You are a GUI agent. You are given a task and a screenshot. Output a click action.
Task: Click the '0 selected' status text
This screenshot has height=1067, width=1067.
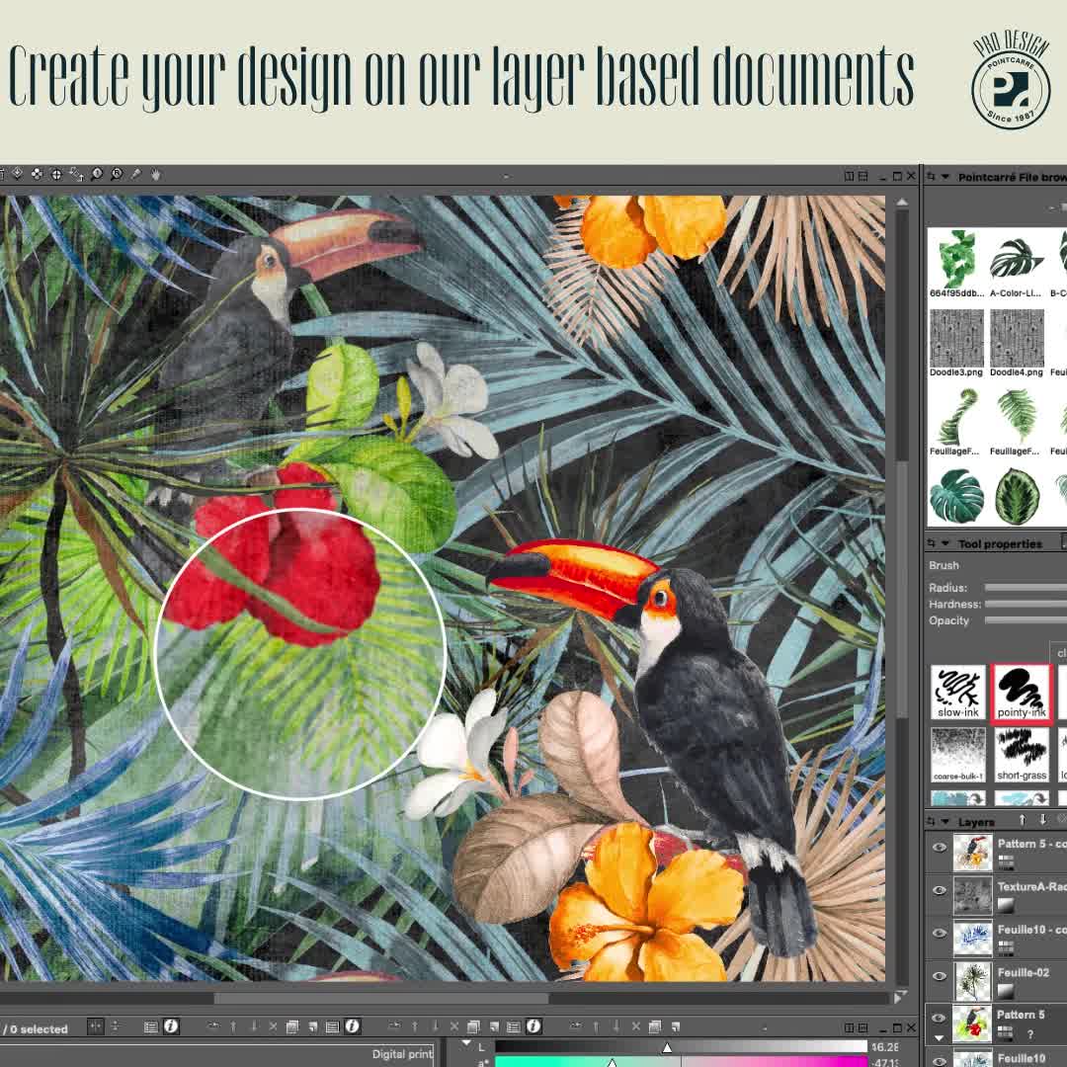[39, 1028]
